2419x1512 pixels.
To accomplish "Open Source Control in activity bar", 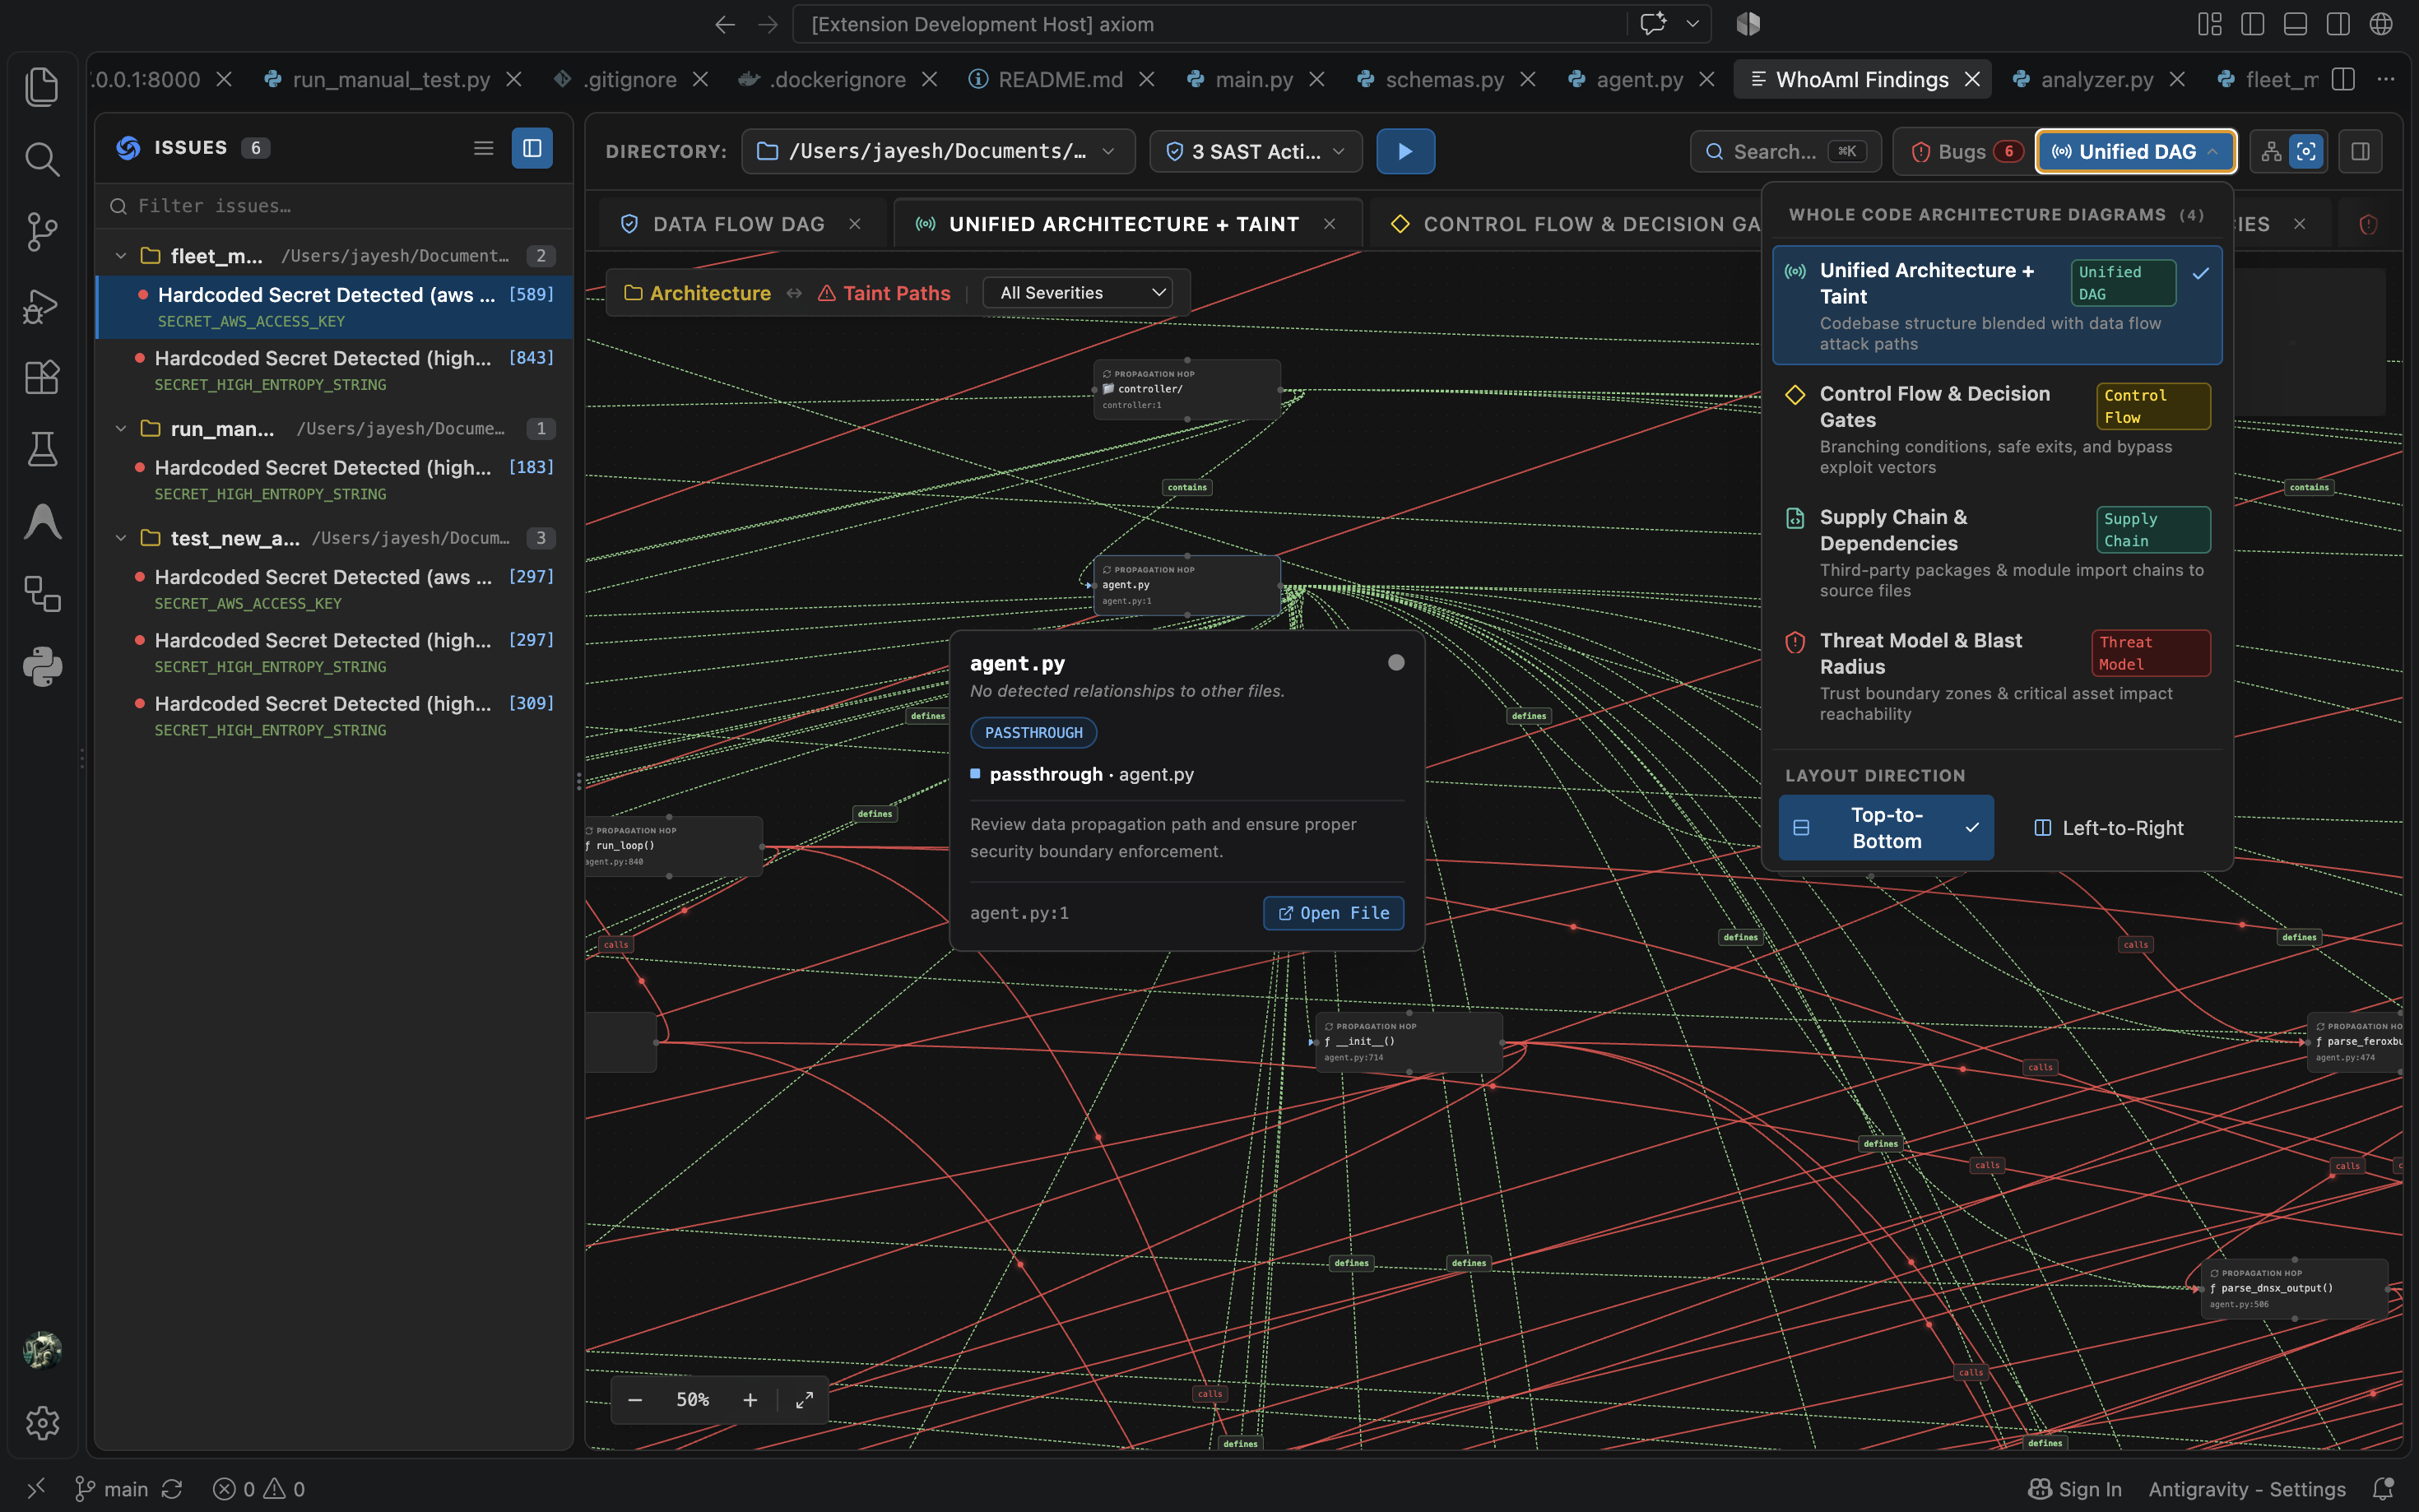I will (x=42, y=232).
